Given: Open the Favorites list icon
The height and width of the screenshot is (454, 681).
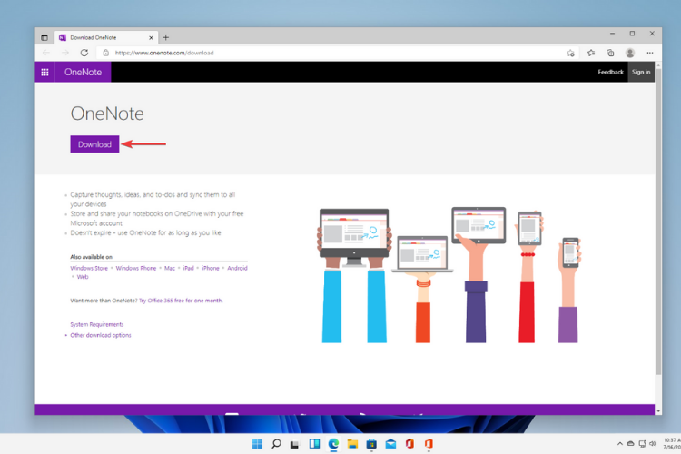Looking at the screenshot, I should pyautogui.click(x=591, y=53).
